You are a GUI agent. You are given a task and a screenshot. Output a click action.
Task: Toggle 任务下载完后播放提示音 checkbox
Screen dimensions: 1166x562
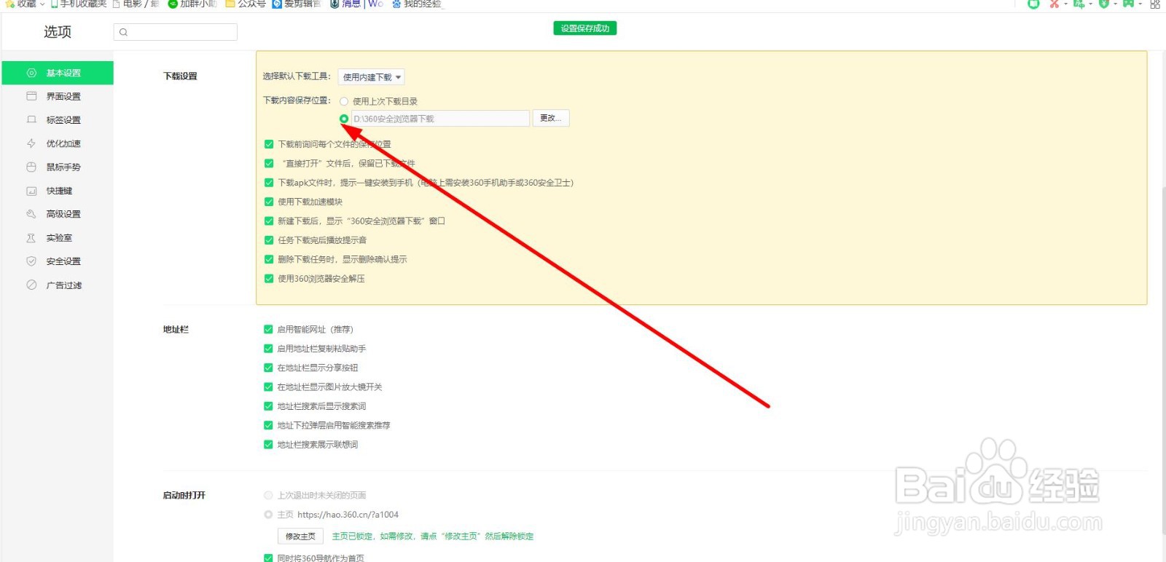click(269, 240)
